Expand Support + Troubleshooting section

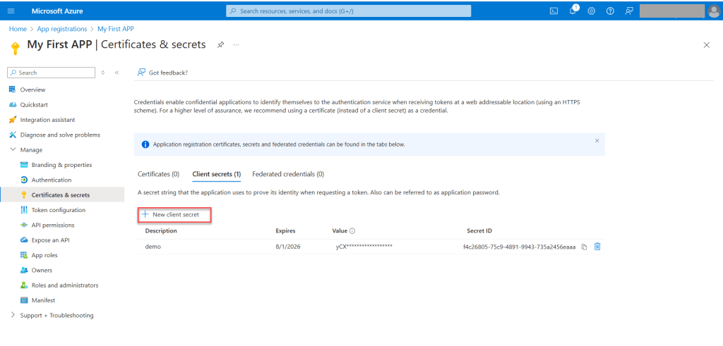(x=13, y=315)
